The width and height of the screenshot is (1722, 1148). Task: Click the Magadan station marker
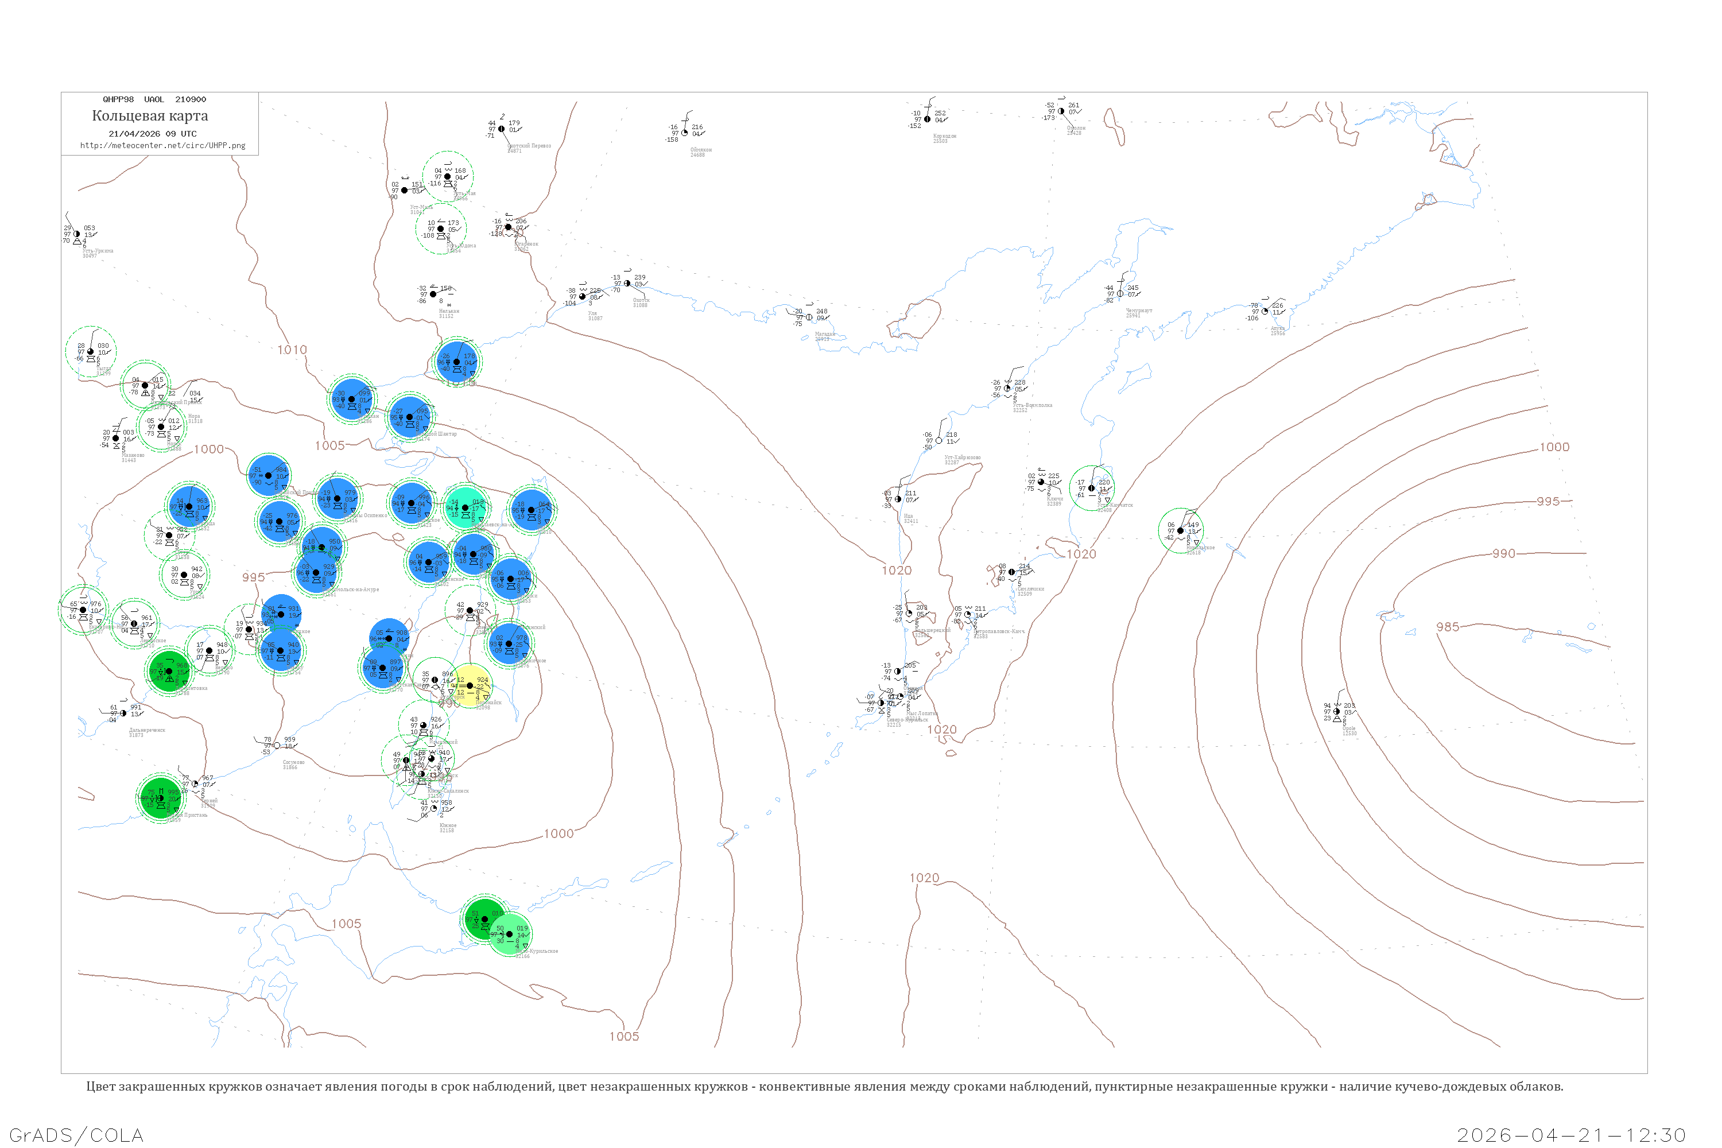[809, 317]
